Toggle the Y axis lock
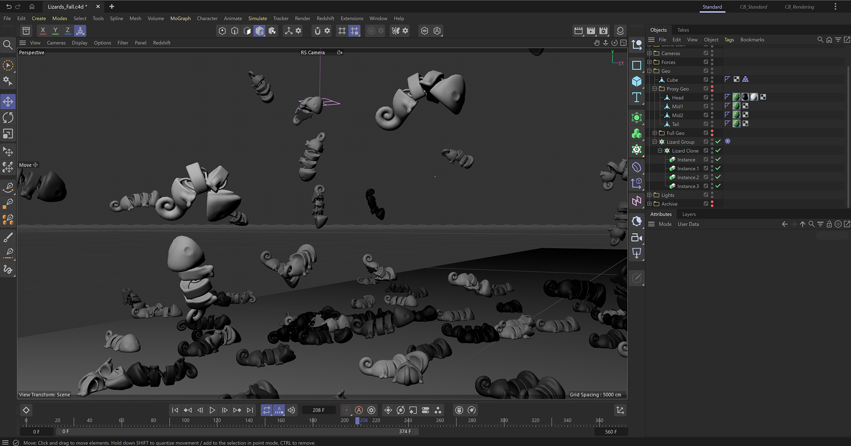 (x=55, y=31)
